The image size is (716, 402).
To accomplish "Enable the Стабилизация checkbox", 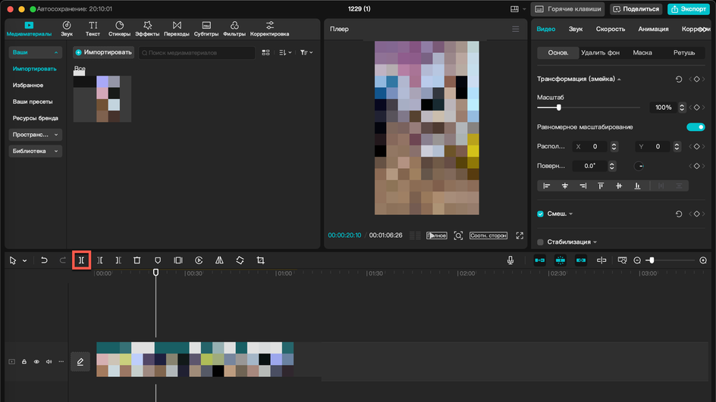I will click(x=540, y=242).
